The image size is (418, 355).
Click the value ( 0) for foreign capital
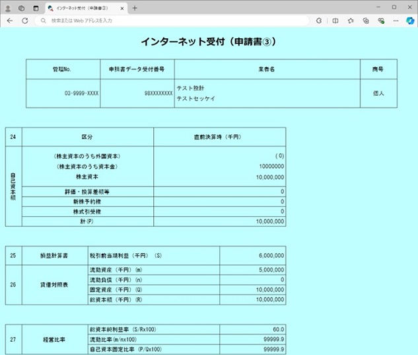[x=279, y=156]
